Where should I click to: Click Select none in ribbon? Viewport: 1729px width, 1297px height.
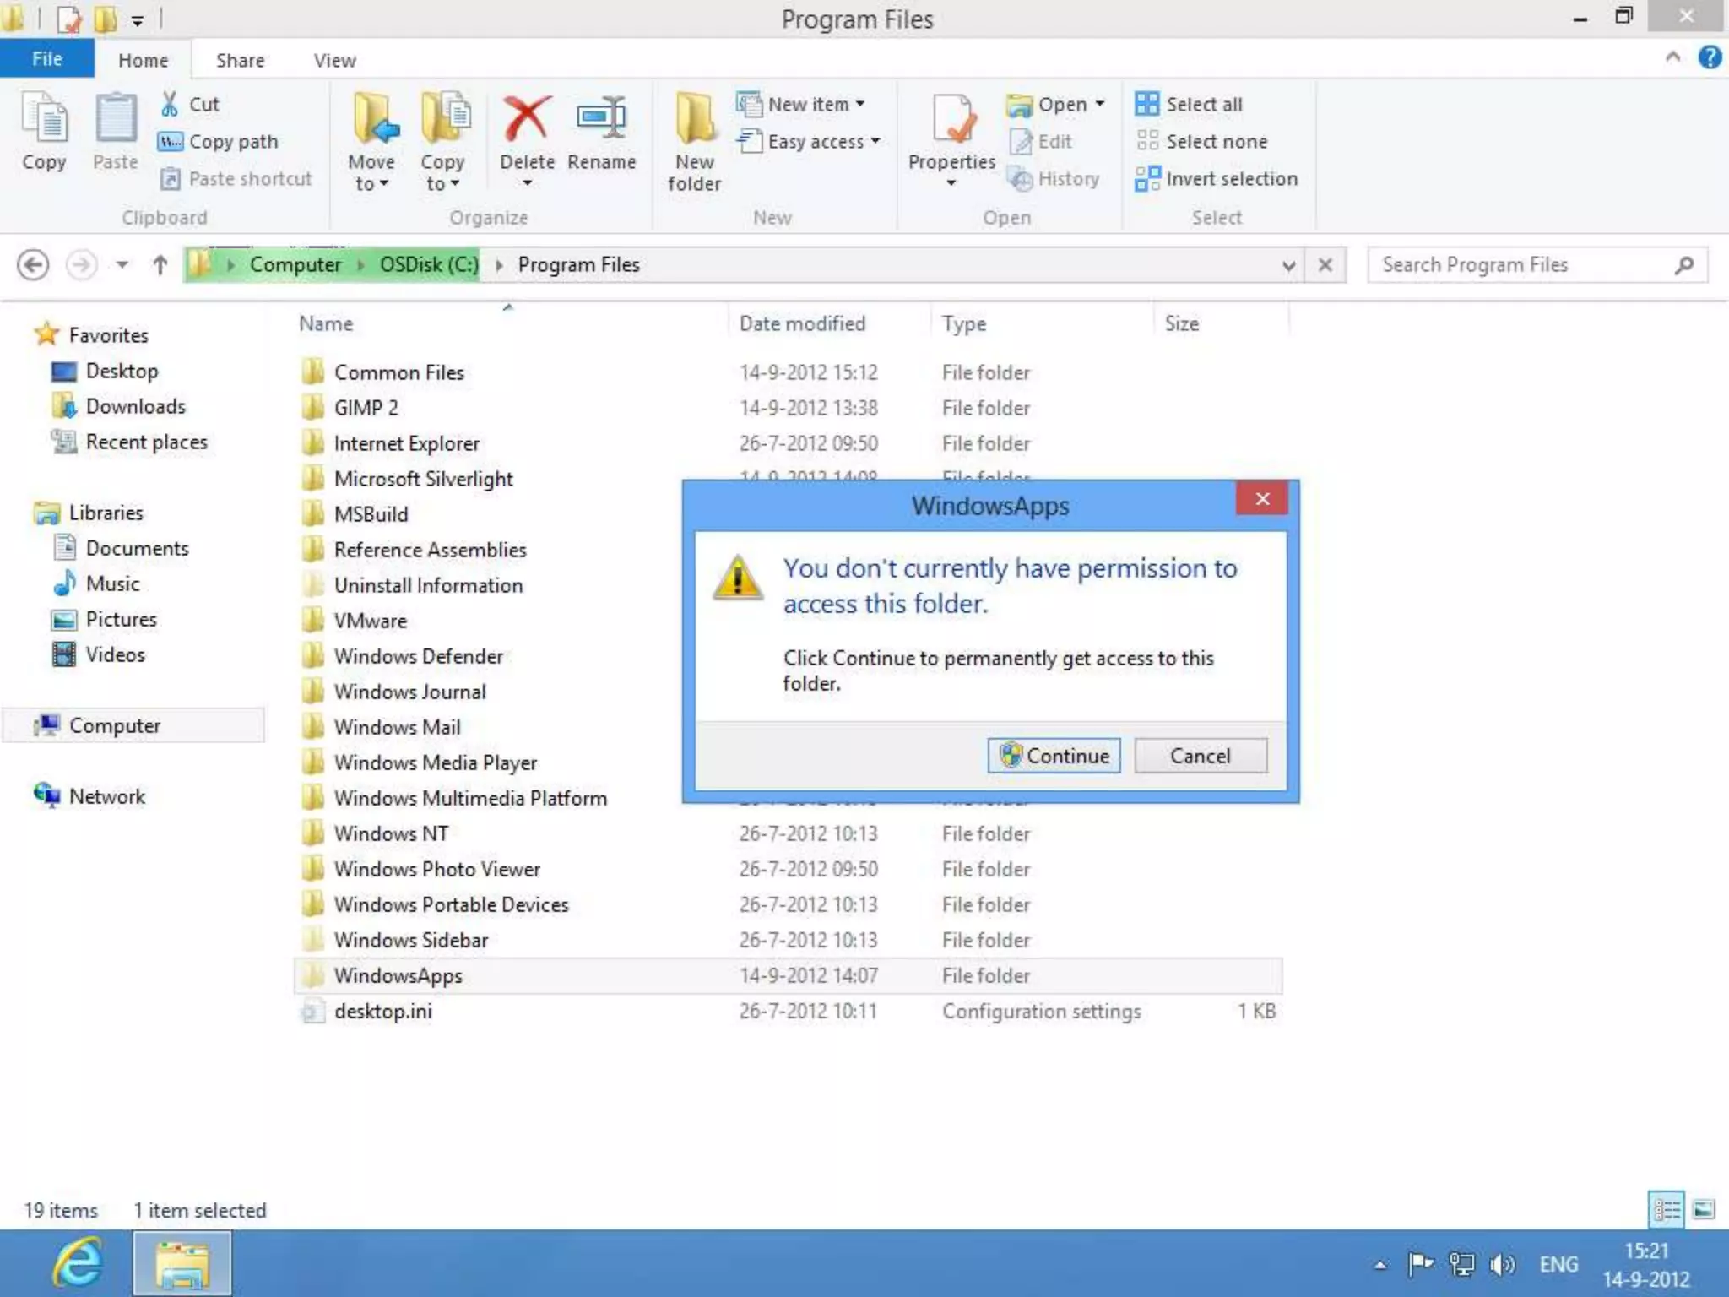click(1201, 141)
